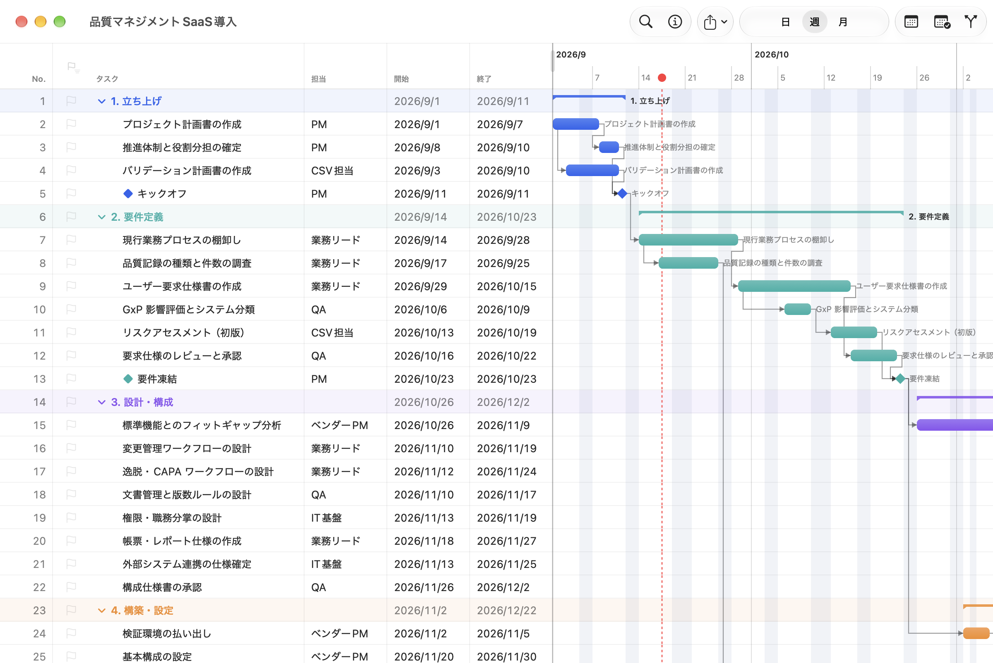Collapse the 3. 設計・構成 group
The width and height of the screenshot is (993, 663).
tap(102, 402)
